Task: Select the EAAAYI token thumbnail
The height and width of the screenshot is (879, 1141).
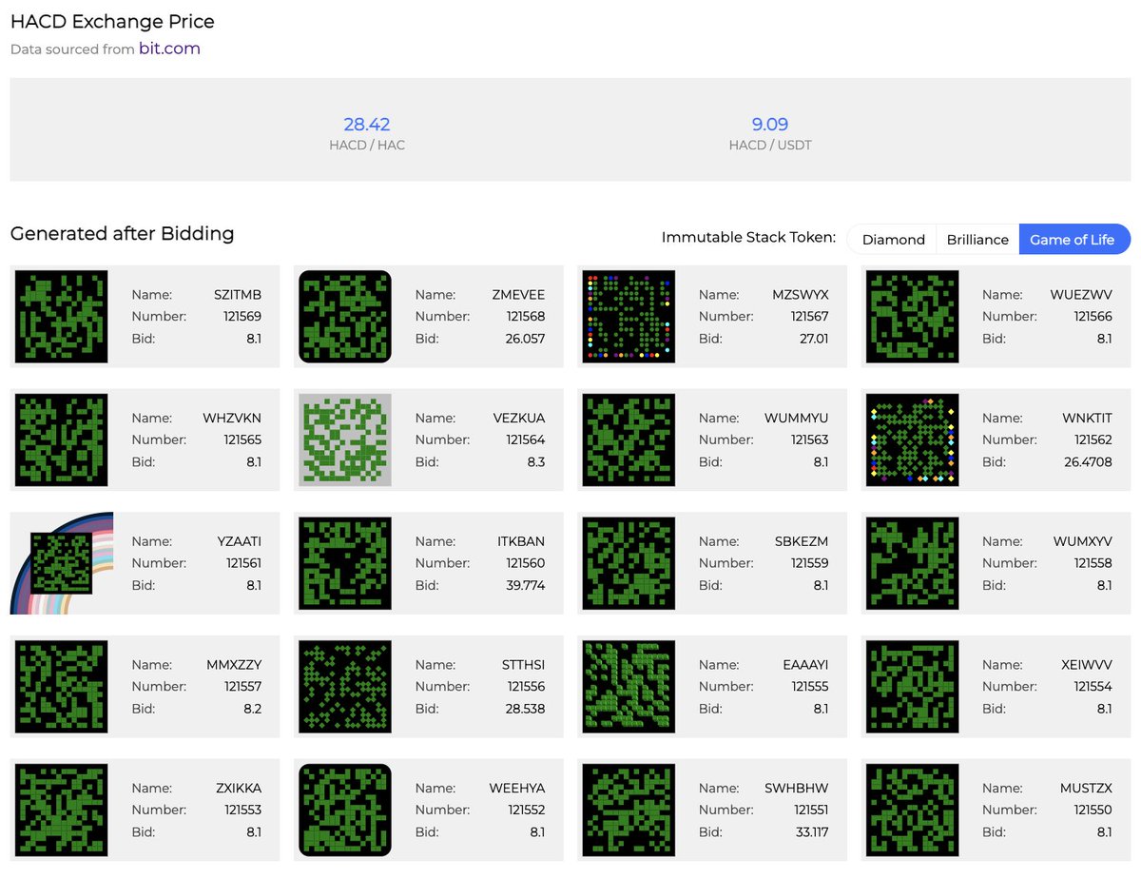Action: click(630, 687)
